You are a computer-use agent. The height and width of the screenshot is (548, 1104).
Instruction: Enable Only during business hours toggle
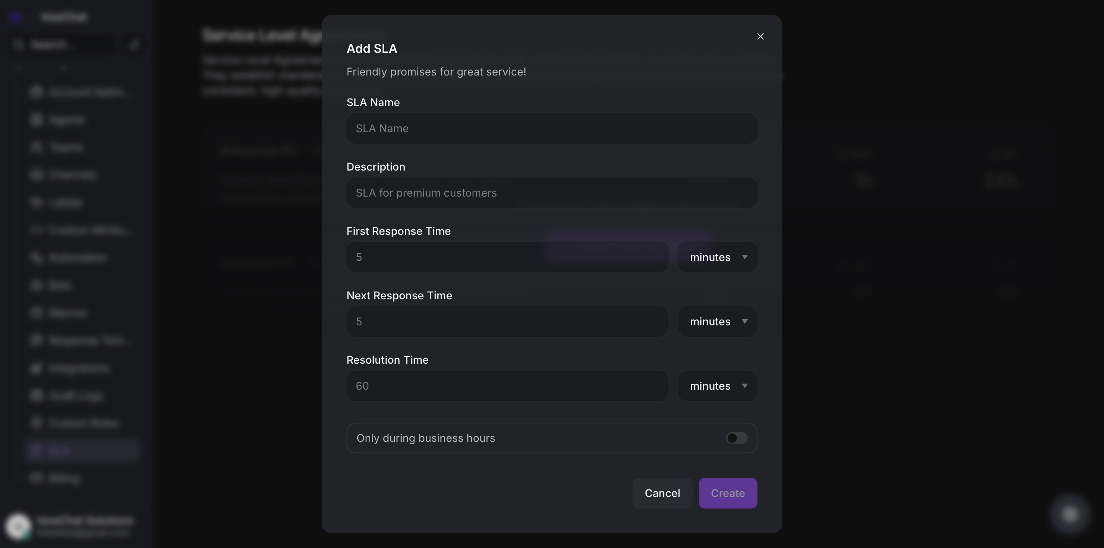click(x=736, y=438)
